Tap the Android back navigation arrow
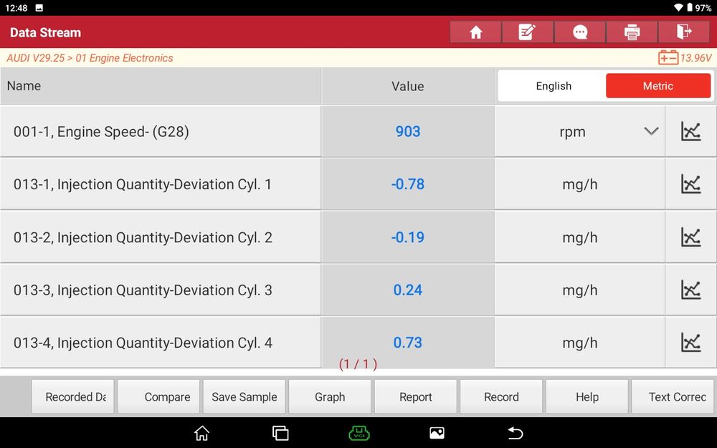717x448 pixels. tap(516, 433)
